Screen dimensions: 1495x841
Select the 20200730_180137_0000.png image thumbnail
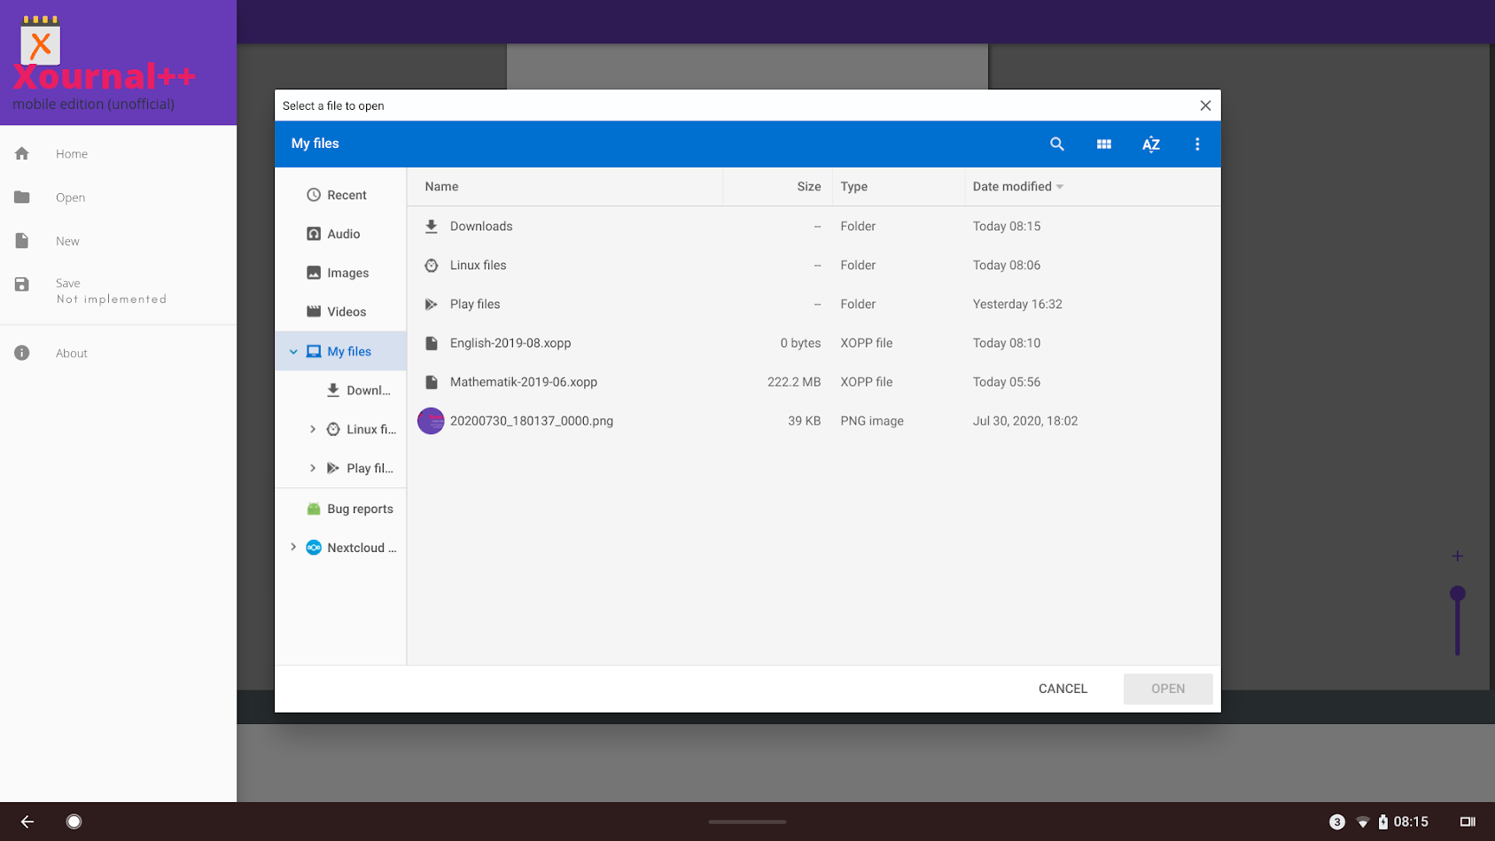coord(431,421)
